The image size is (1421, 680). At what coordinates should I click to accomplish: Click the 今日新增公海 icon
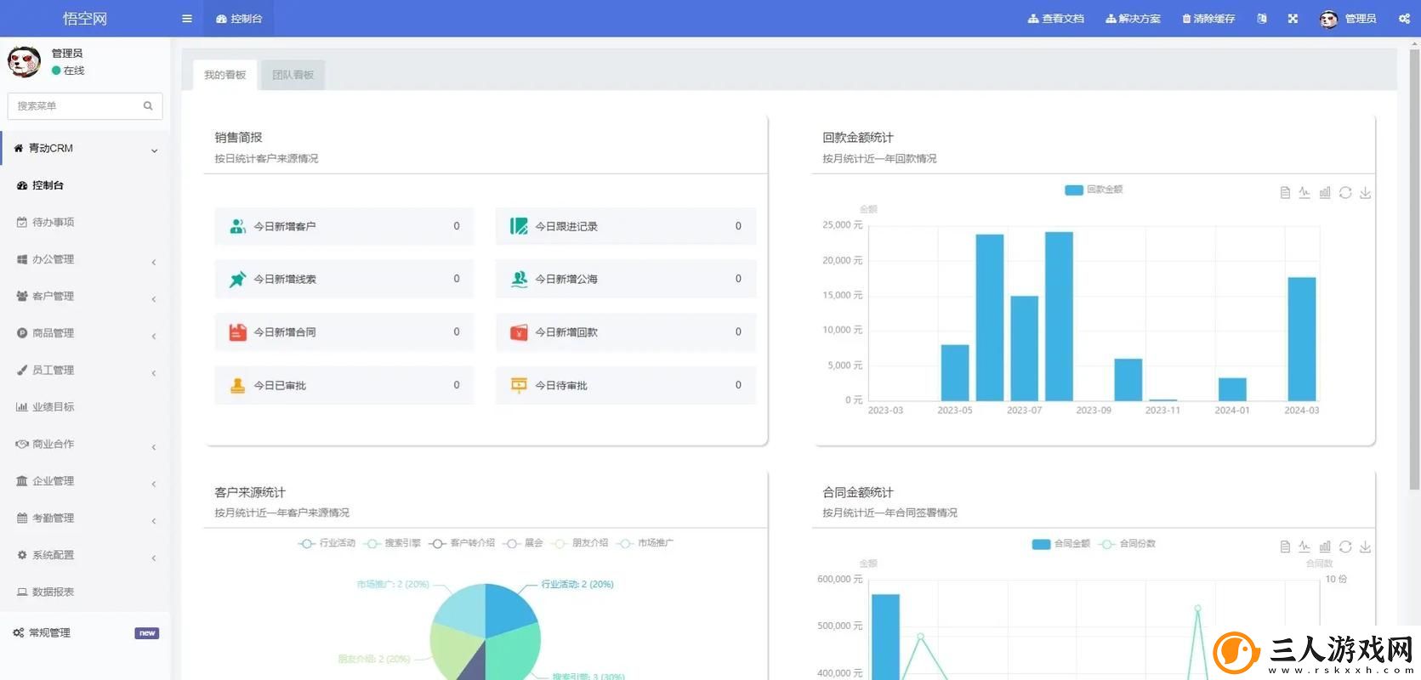coord(519,279)
